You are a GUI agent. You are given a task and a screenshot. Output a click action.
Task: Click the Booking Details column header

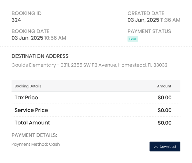pyautogui.click(x=28, y=86)
